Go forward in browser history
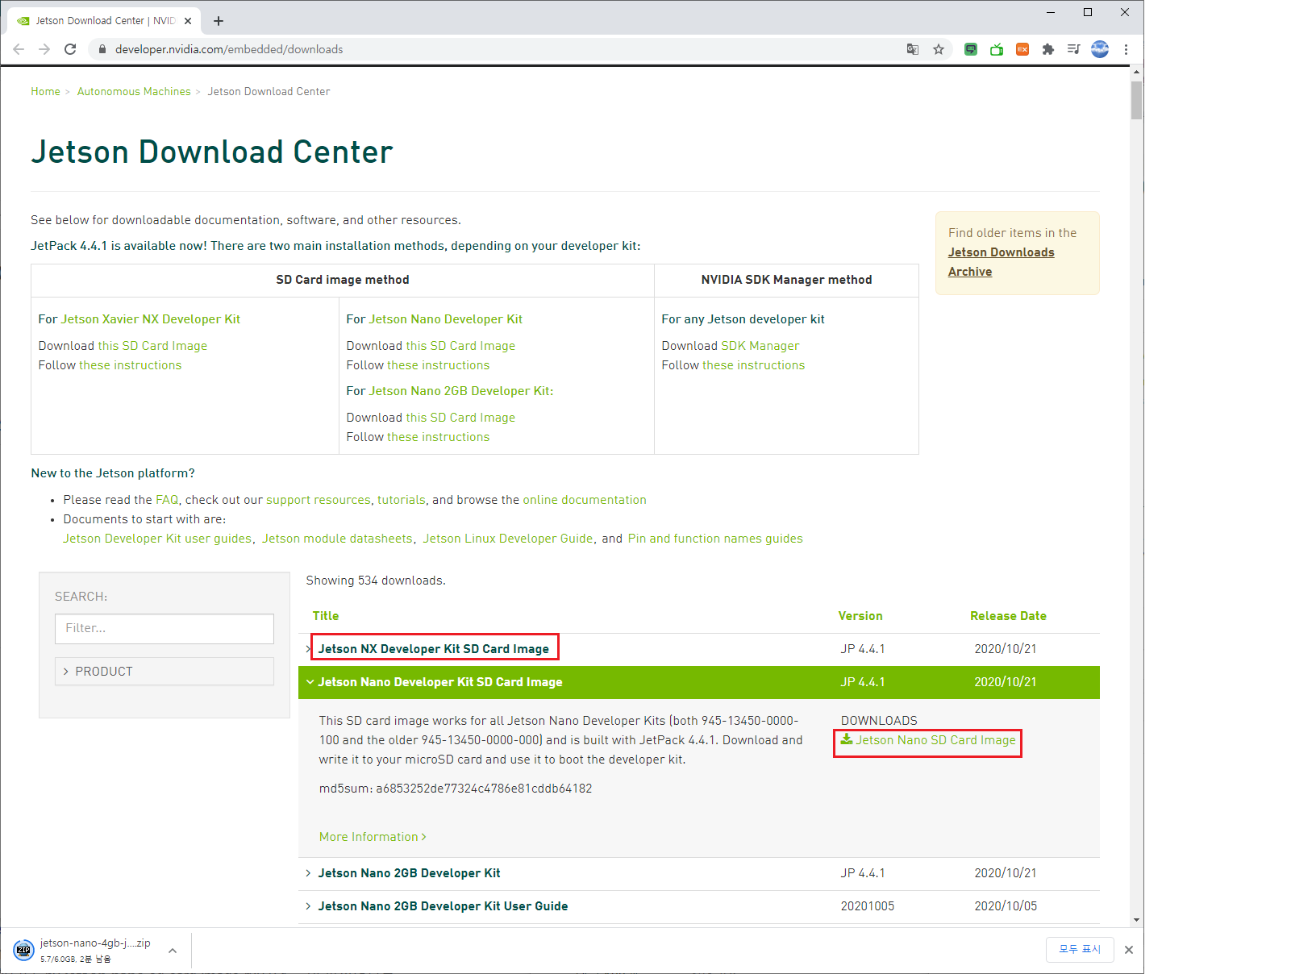 (44, 49)
